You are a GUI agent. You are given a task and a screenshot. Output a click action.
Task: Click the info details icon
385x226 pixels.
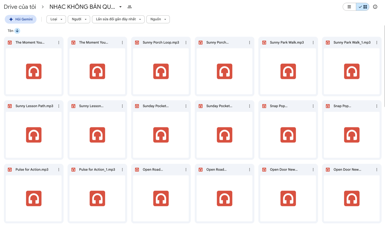pos(375,7)
